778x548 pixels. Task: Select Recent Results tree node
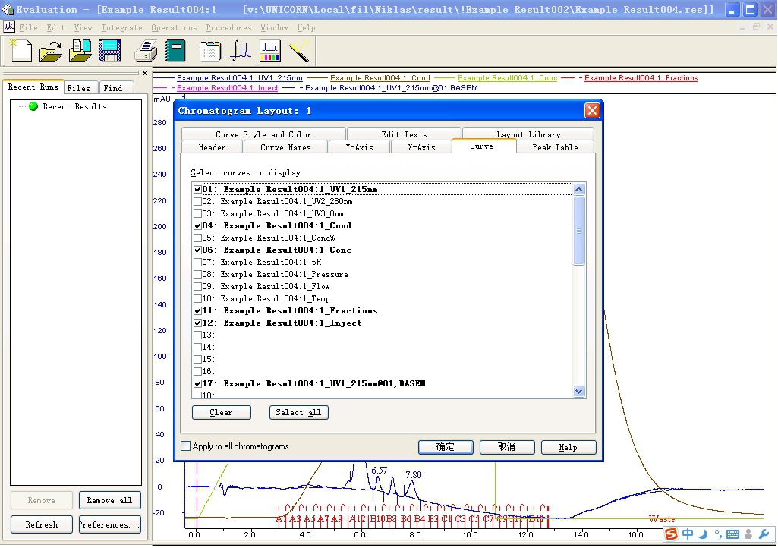pyautogui.click(x=74, y=107)
